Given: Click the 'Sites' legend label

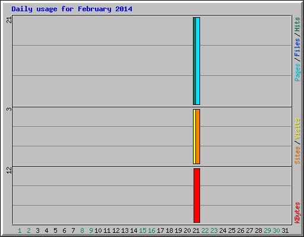Looking at the screenshot, I should [x=297, y=155].
